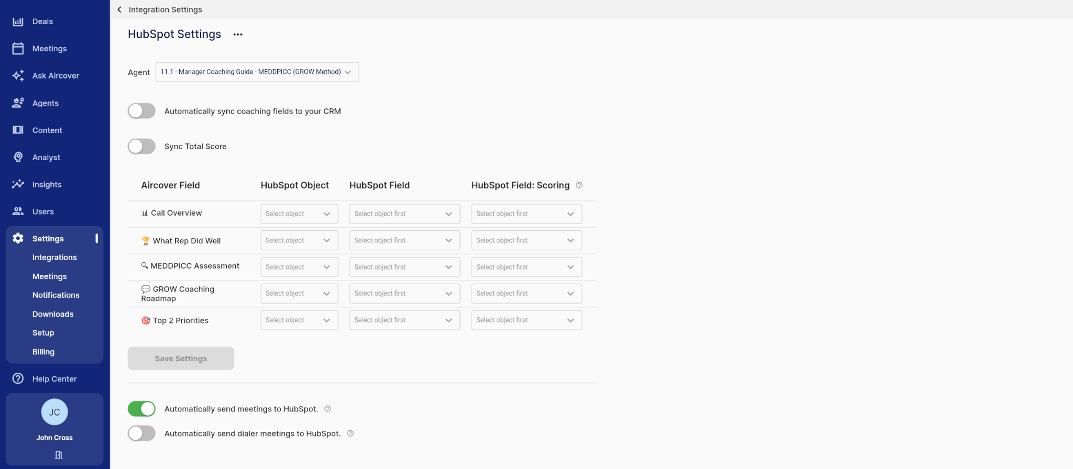This screenshot has height=469, width=1073.
Task: Click the Insights label in sidebar
Action: point(47,184)
